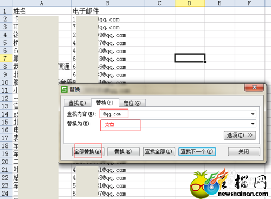Click the 查找内容 input field containing @qq.com
The height and width of the screenshot is (199, 271).
(178, 114)
